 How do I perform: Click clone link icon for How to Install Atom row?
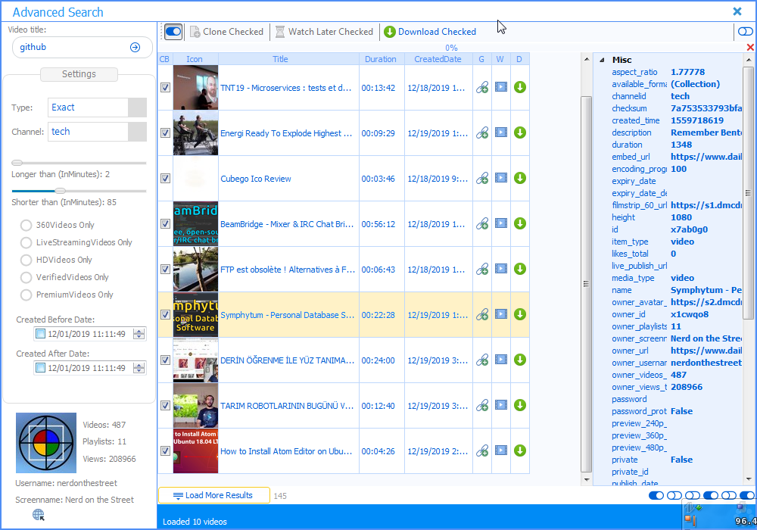481,450
